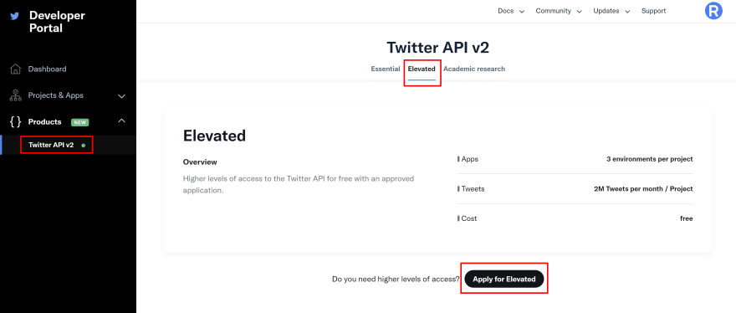Open the R profile avatar
The width and height of the screenshot is (736, 313).
(x=713, y=10)
